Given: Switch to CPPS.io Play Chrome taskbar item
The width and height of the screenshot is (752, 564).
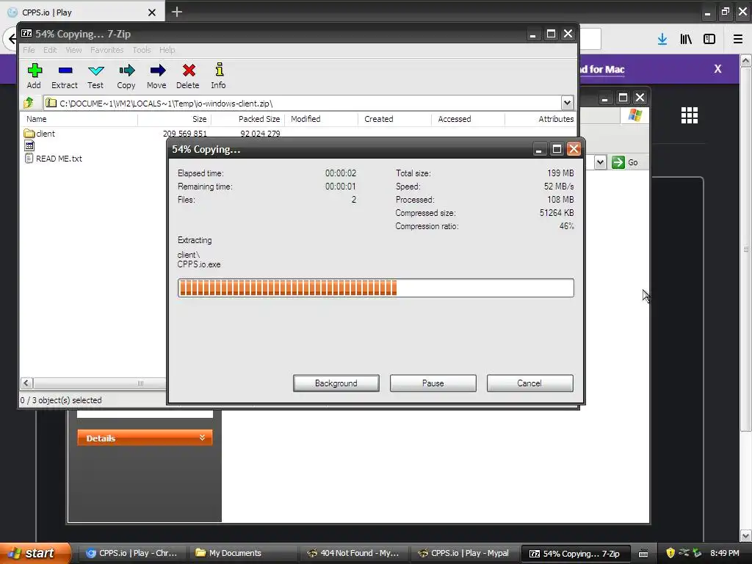Looking at the screenshot, I should (x=131, y=554).
